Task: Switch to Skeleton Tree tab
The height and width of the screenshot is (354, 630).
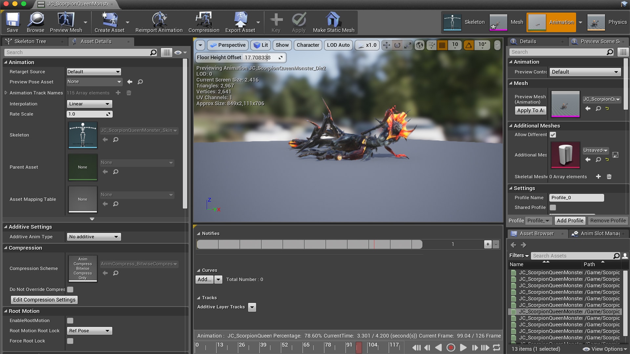Action: tap(30, 41)
